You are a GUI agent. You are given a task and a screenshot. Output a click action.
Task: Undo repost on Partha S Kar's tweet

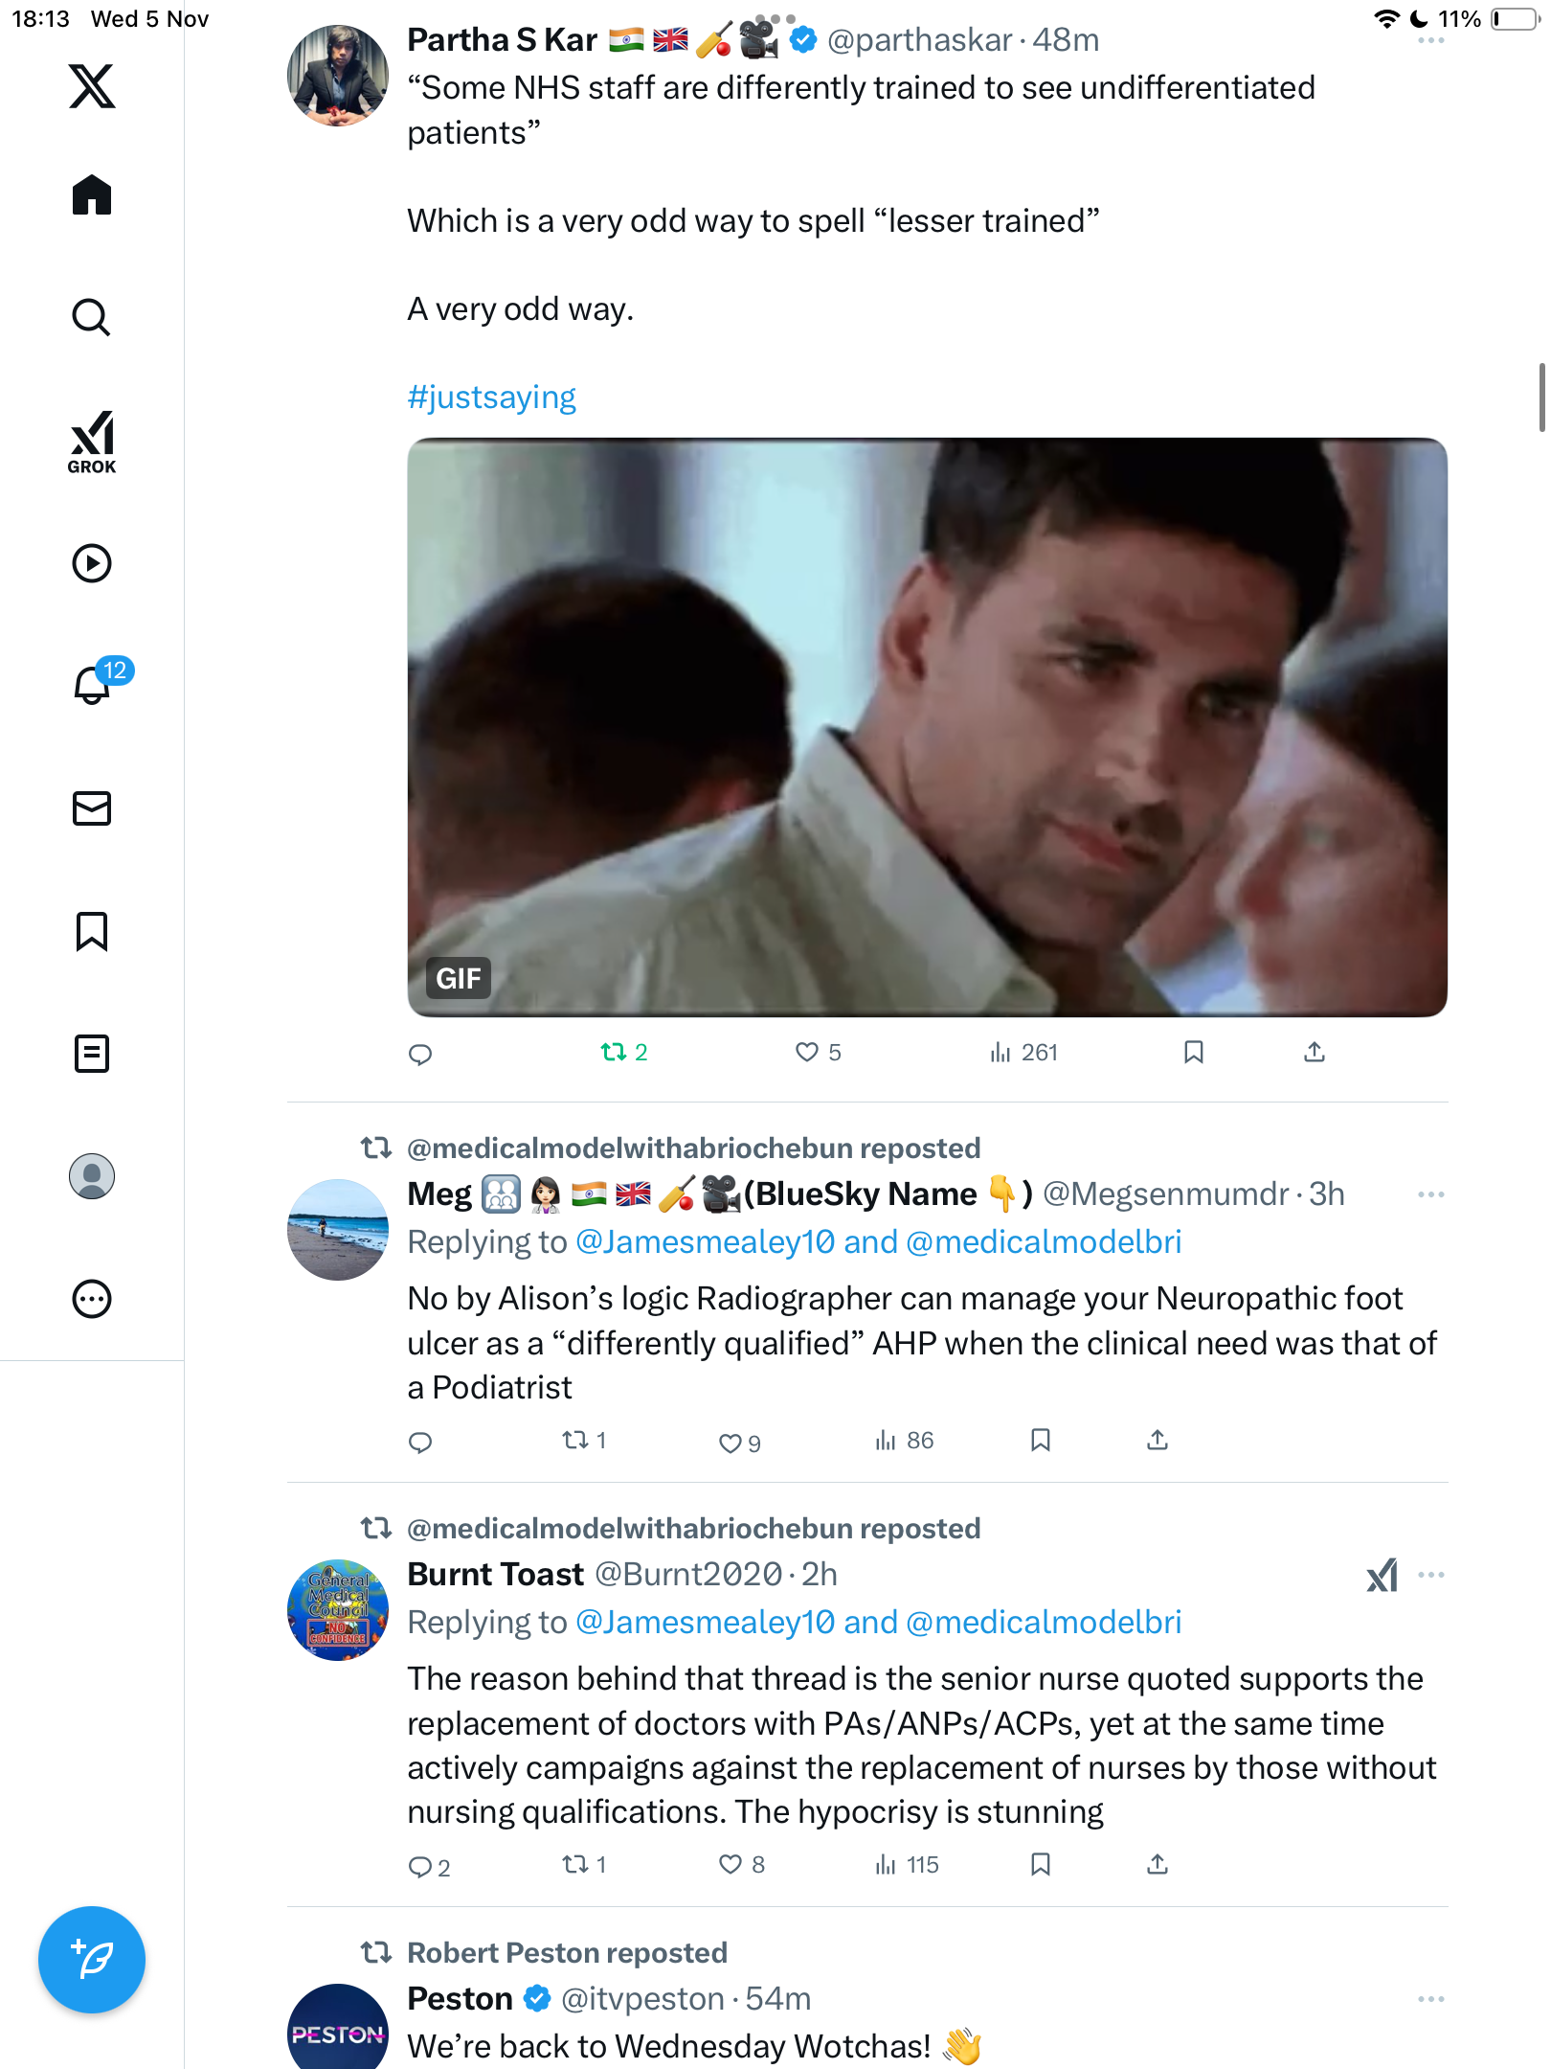point(623,1053)
